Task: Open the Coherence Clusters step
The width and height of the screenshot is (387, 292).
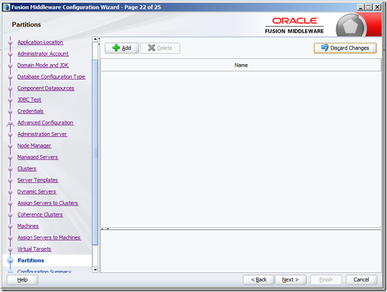Action: coord(40,215)
